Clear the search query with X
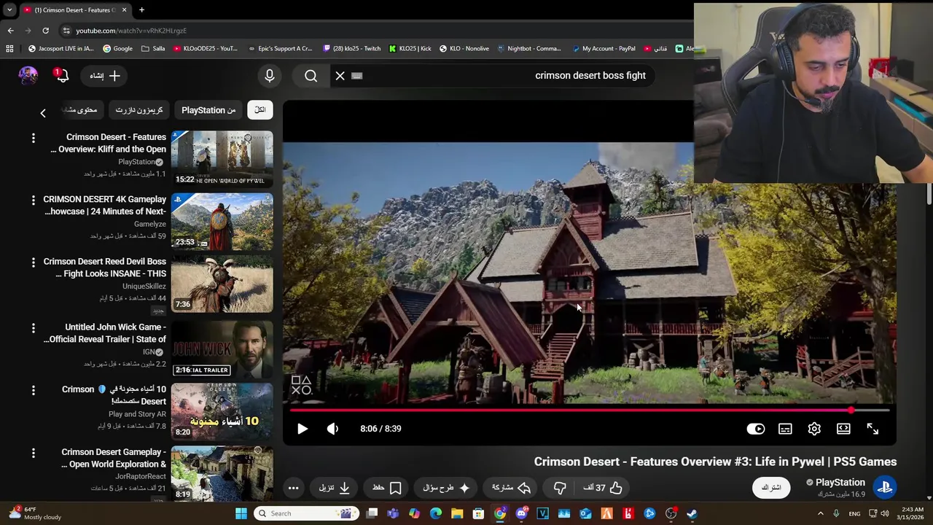 340,76
